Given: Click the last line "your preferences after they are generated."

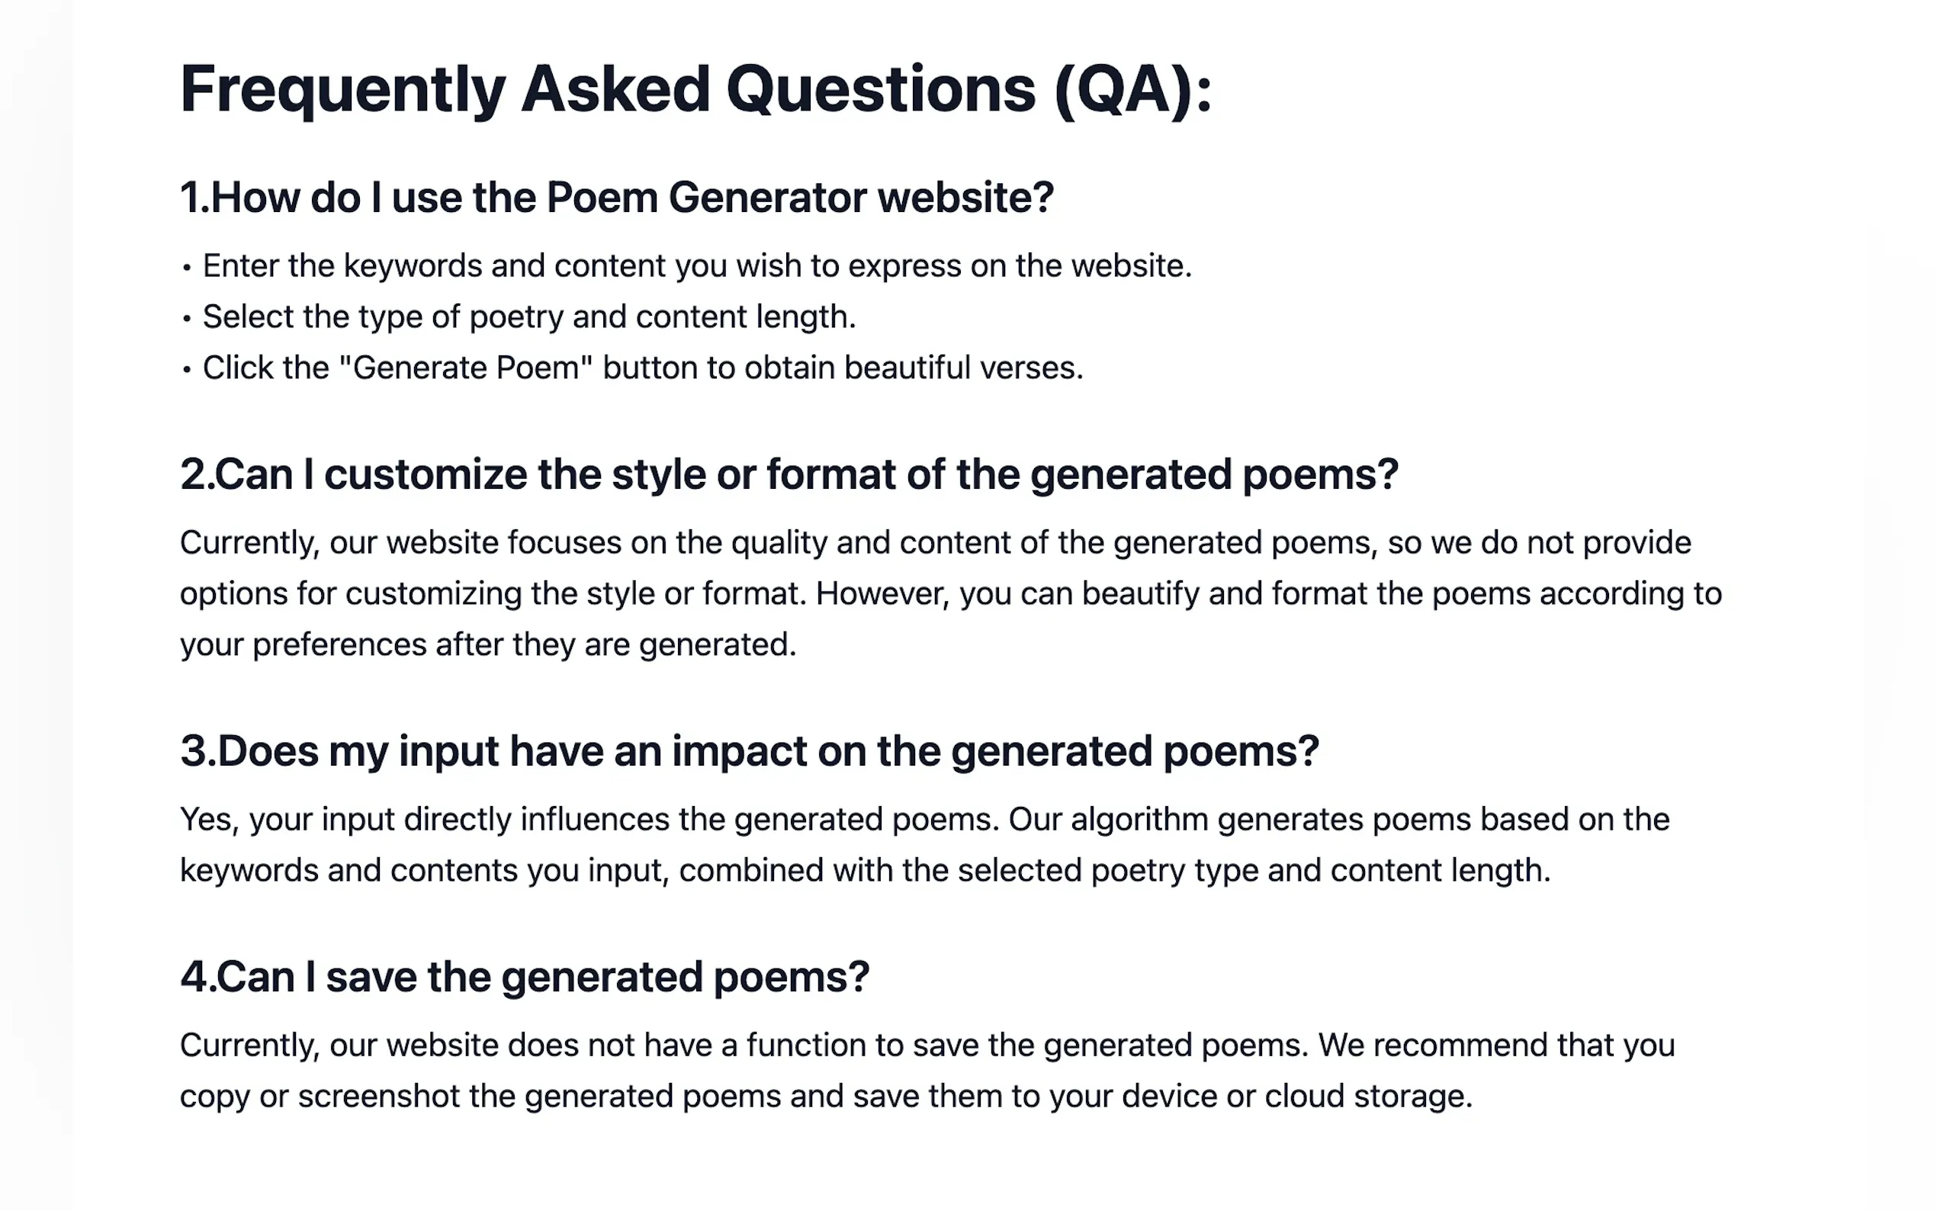Looking at the screenshot, I should pos(487,644).
